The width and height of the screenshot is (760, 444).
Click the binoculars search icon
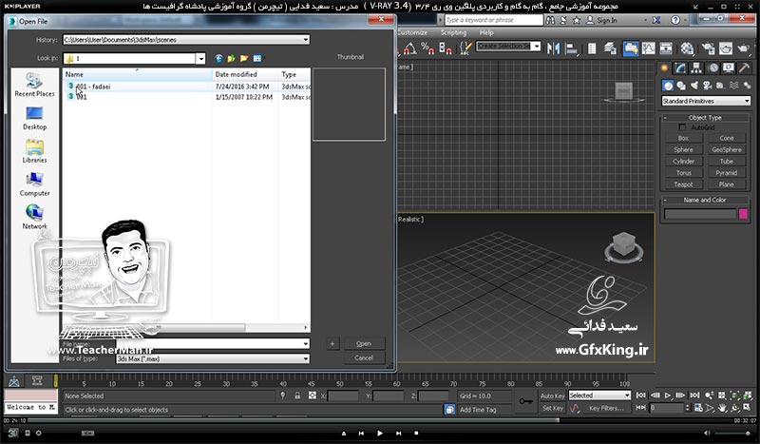click(550, 20)
